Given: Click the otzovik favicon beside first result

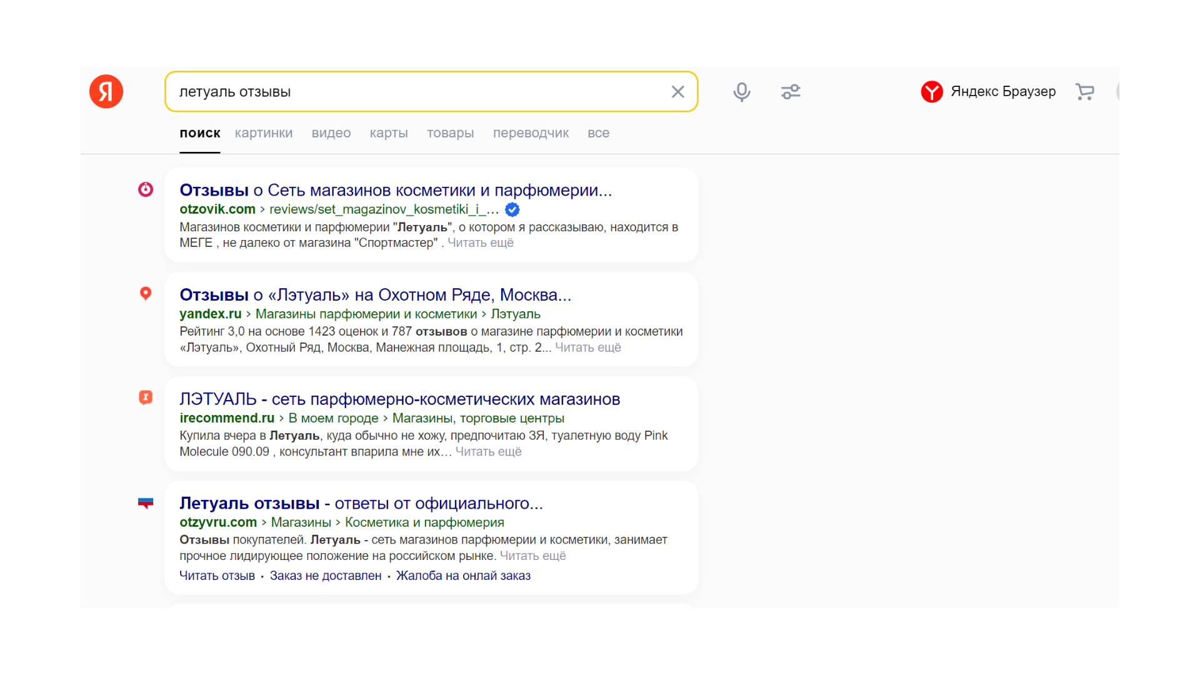Looking at the screenshot, I should point(146,189).
